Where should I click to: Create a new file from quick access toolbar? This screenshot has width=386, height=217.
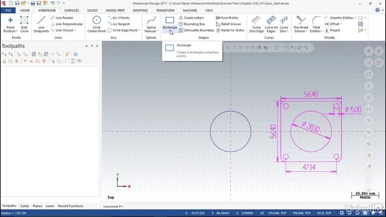(11, 3)
